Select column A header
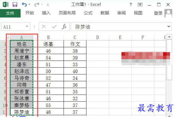The height and width of the screenshot is (118, 176). tap(21, 37)
